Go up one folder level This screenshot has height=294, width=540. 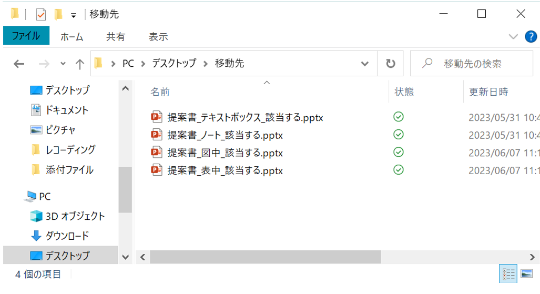[x=79, y=64]
